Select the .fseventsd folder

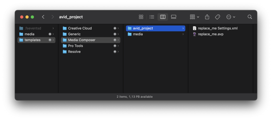click(x=33, y=28)
